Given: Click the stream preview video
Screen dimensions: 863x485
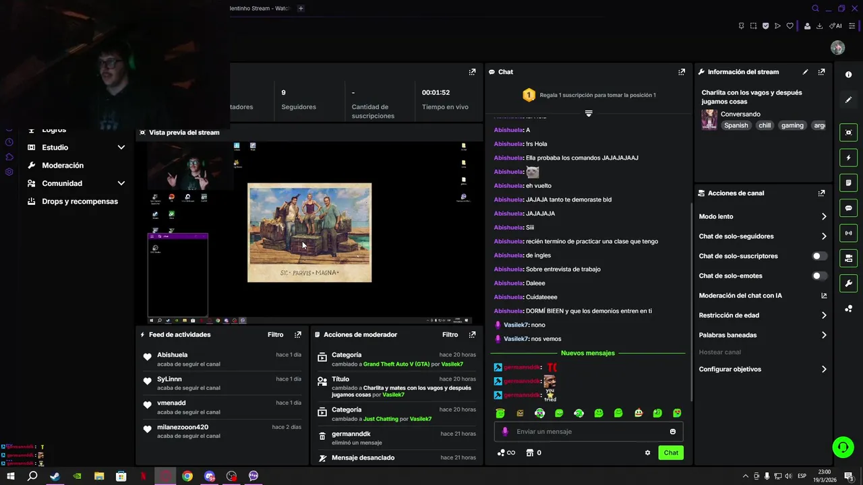Looking at the screenshot, I should [309, 233].
